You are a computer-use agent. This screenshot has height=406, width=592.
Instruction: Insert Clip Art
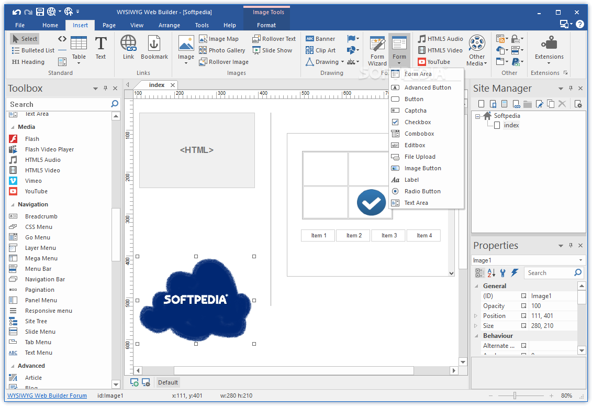point(320,50)
